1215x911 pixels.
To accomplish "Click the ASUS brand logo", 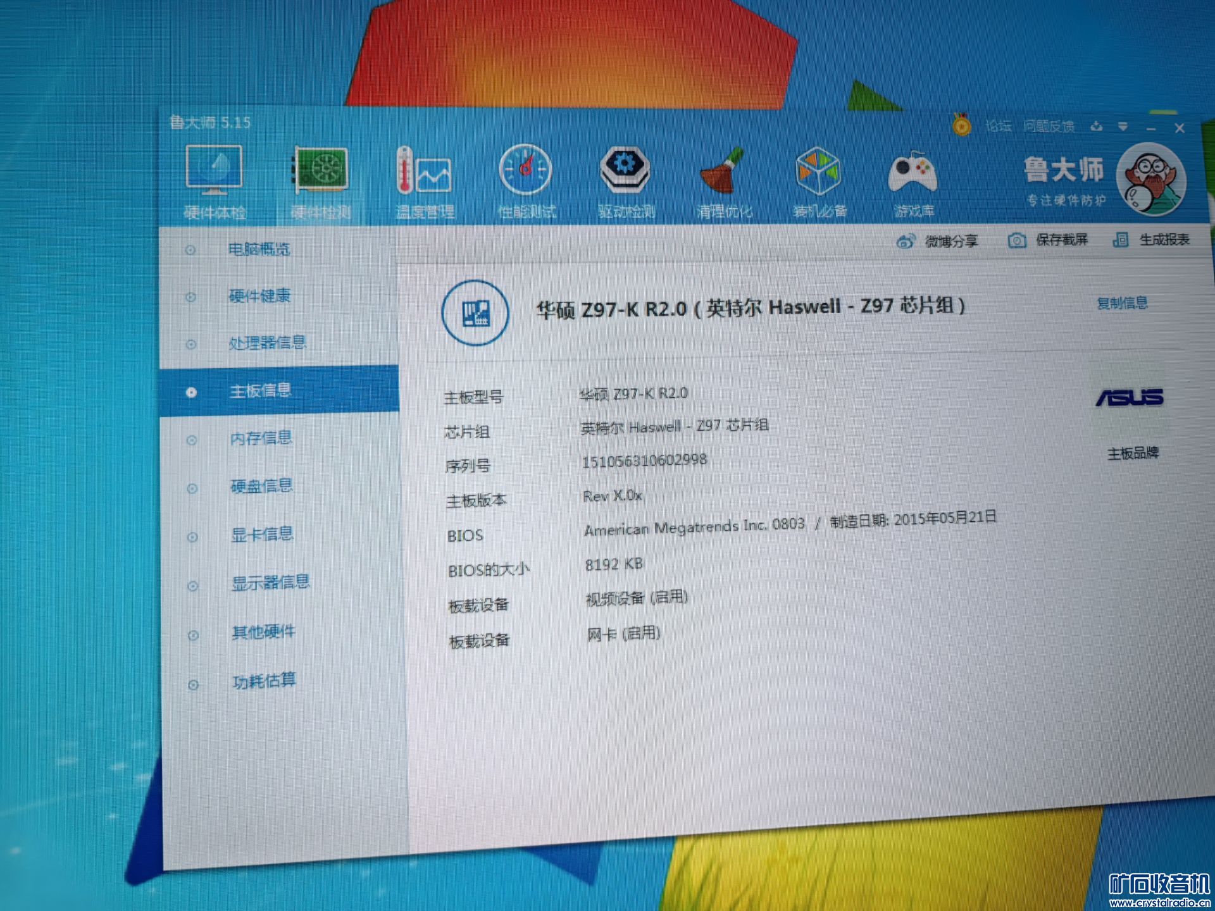I will 1130,397.
